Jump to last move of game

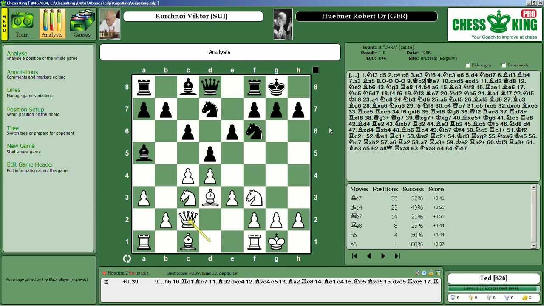click(397, 256)
